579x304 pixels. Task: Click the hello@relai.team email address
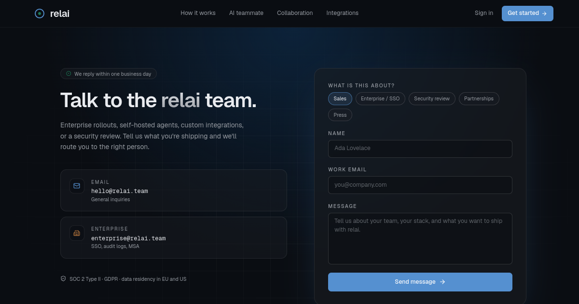(x=120, y=191)
